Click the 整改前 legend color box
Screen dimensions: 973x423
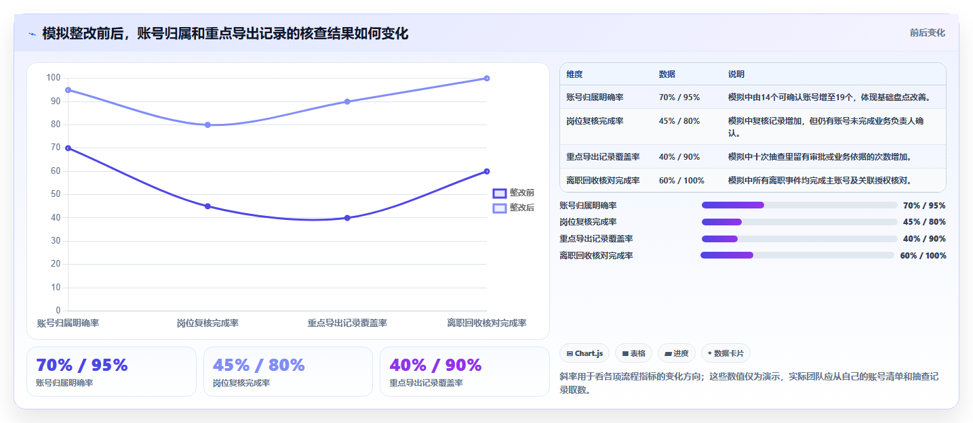[499, 193]
